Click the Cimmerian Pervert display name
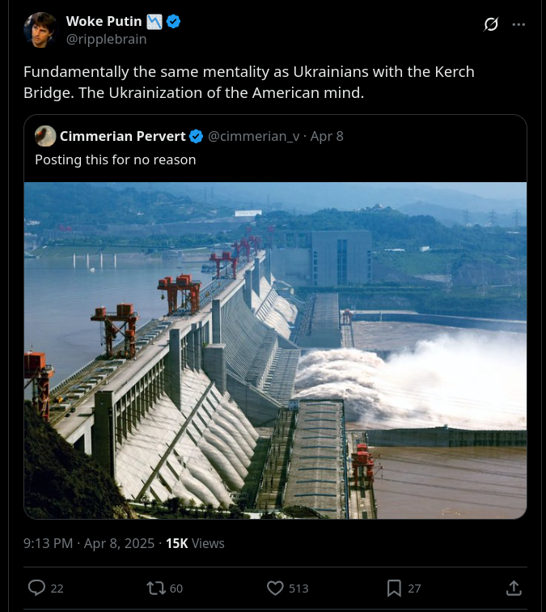 122,136
